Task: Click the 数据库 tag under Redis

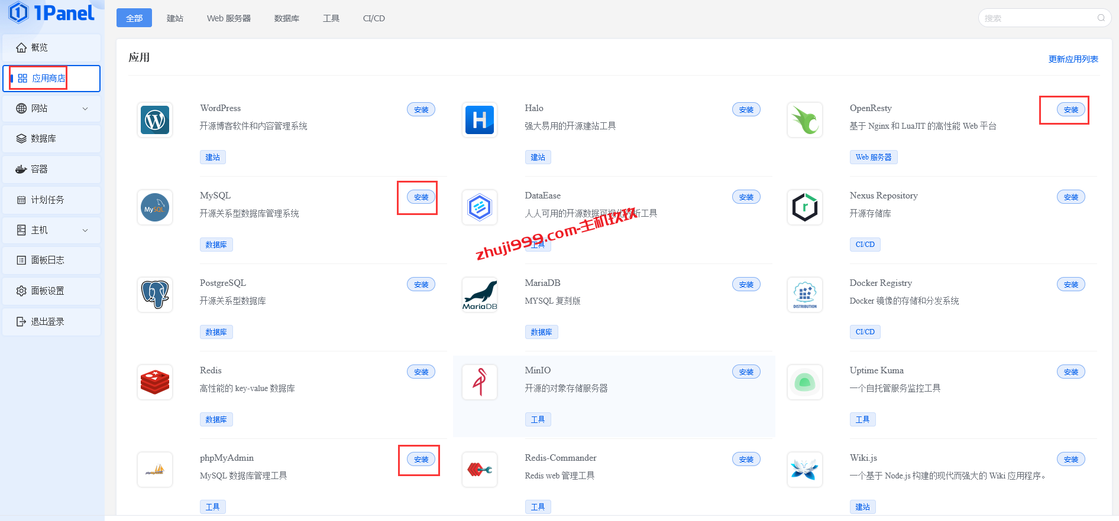Action: [x=216, y=419]
